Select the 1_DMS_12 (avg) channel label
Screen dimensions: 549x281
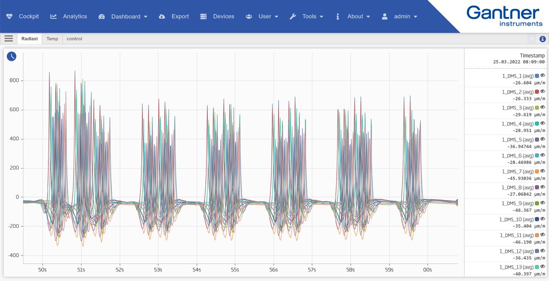[x=516, y=251]
